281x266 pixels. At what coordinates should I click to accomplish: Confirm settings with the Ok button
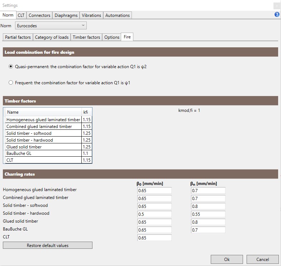(227, 260)
